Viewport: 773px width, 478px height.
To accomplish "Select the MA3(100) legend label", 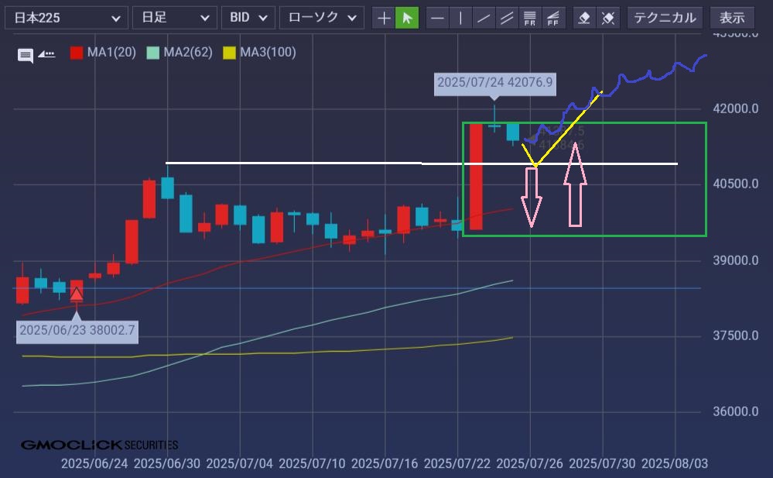I will pyautogui.click(x=268, y=53).
